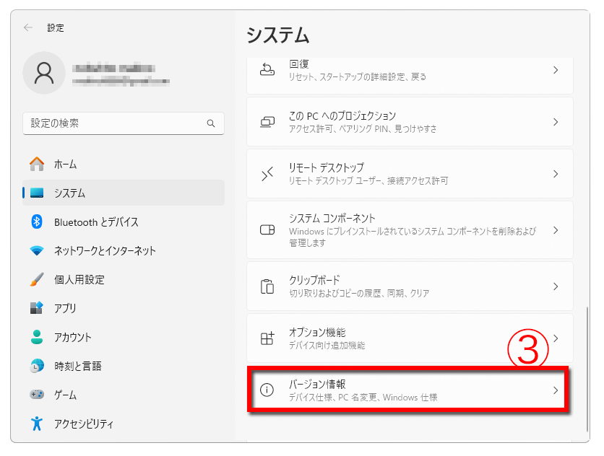604x456 pixels.
Task: Go to アカウント settings section
Action: tap(73, 338)
